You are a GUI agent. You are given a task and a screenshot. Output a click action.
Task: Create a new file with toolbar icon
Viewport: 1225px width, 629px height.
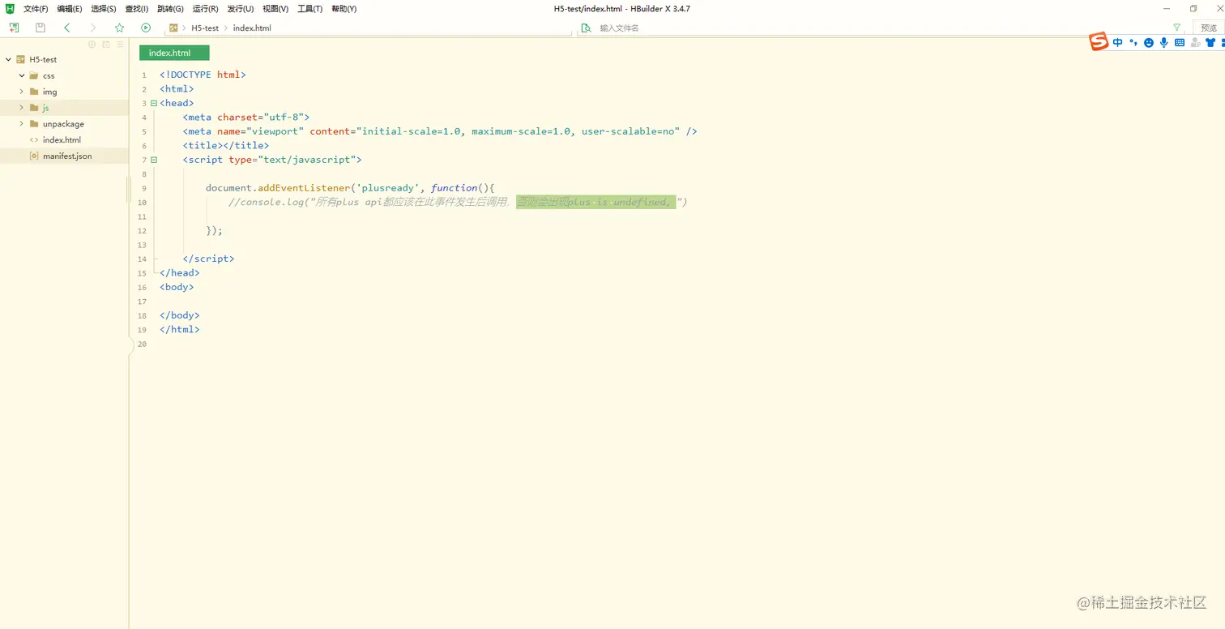[14, 28]
